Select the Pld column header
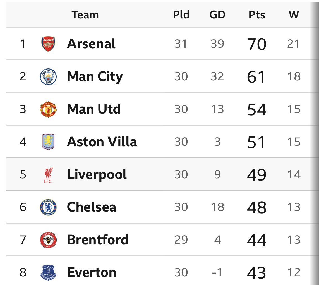This screenshot has height=285, width=319. tap(181, 15)
